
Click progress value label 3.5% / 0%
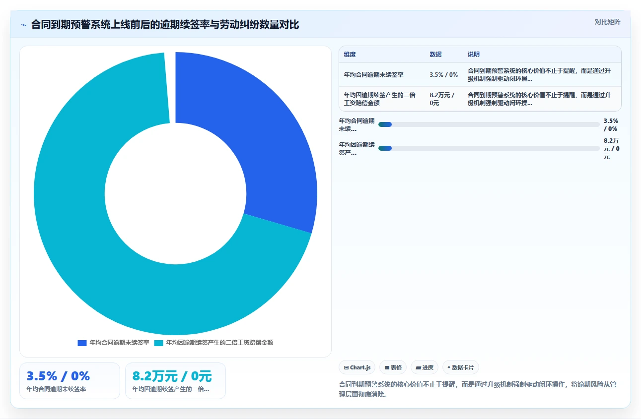611,124
